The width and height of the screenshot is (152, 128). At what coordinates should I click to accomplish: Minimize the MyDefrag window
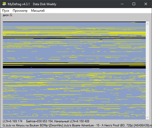click(122, 4)
